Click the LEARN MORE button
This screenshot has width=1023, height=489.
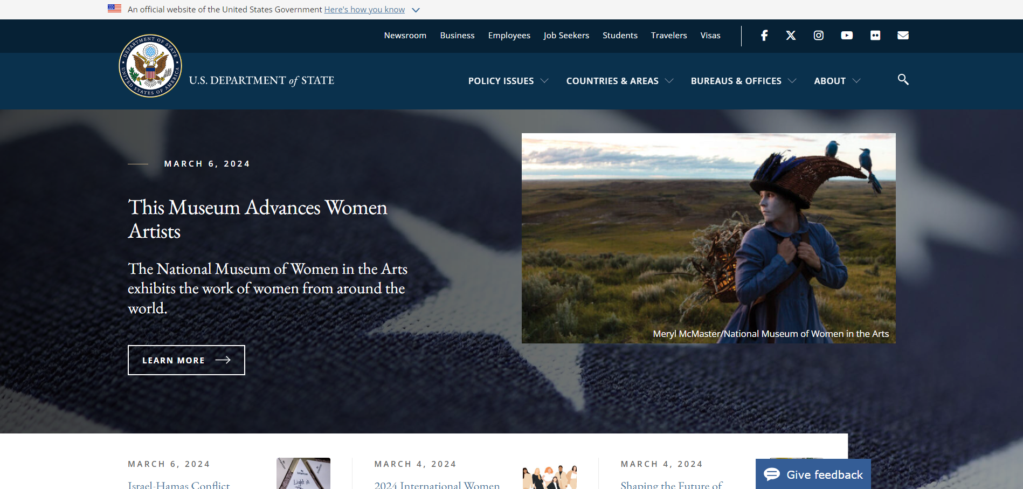pyautogui.click(x=186, y=360)
